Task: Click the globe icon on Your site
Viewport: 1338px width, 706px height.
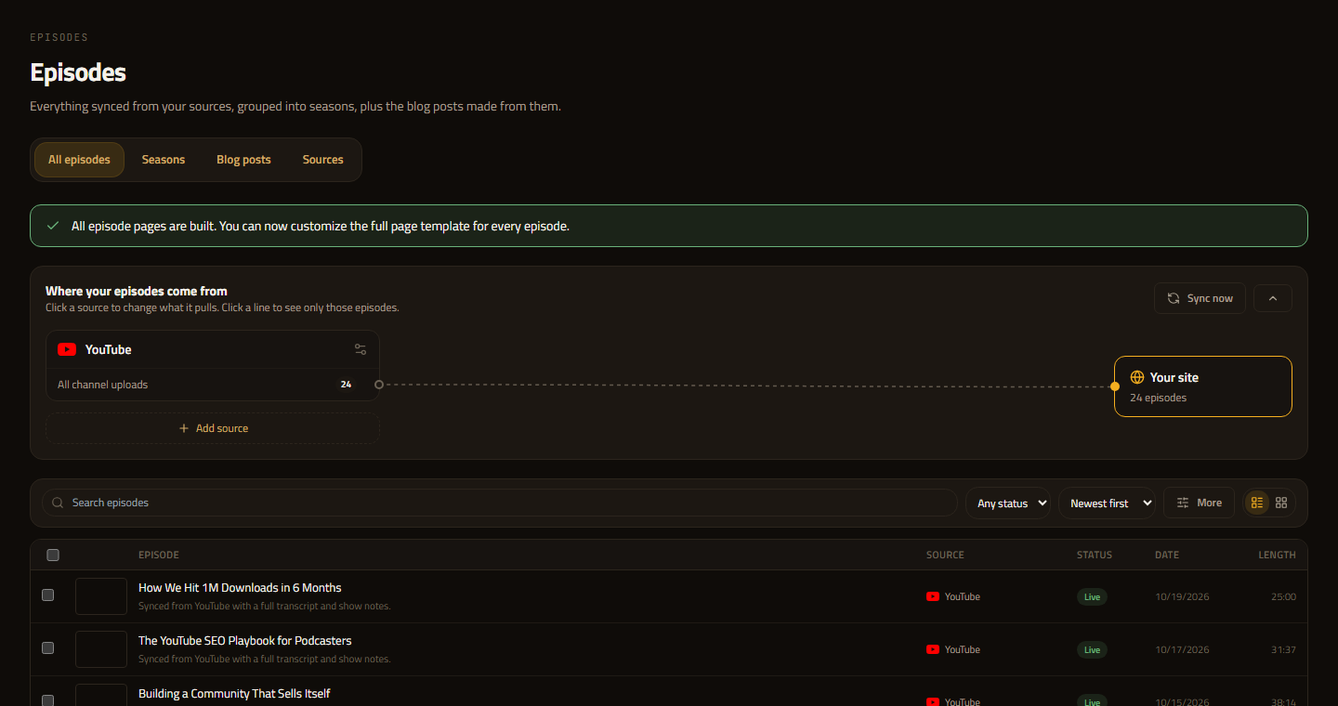Action: click(x=1137, y=377)
